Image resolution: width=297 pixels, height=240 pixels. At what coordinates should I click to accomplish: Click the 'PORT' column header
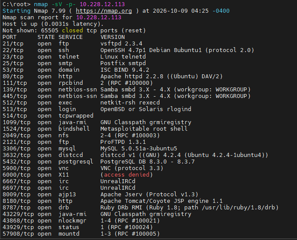[10, 37]
